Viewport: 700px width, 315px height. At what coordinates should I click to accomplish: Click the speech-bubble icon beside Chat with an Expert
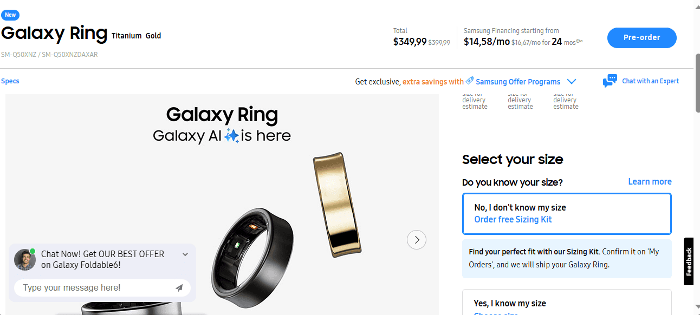(610, 80)
